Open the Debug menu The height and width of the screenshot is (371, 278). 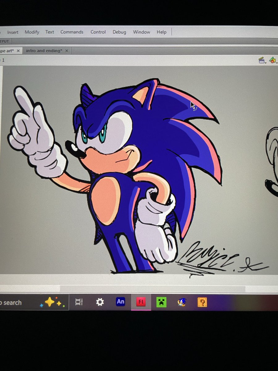coord(119,32)
